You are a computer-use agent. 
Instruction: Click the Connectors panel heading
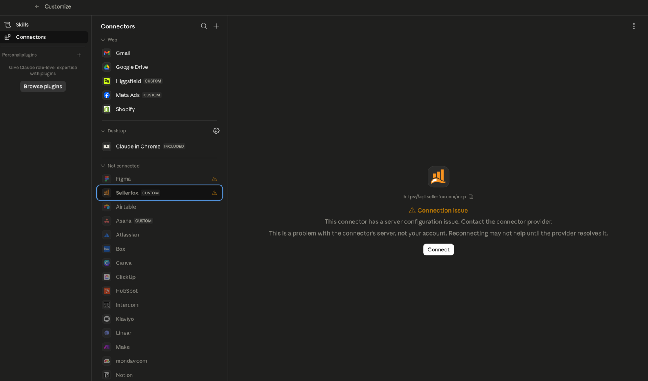118,26
